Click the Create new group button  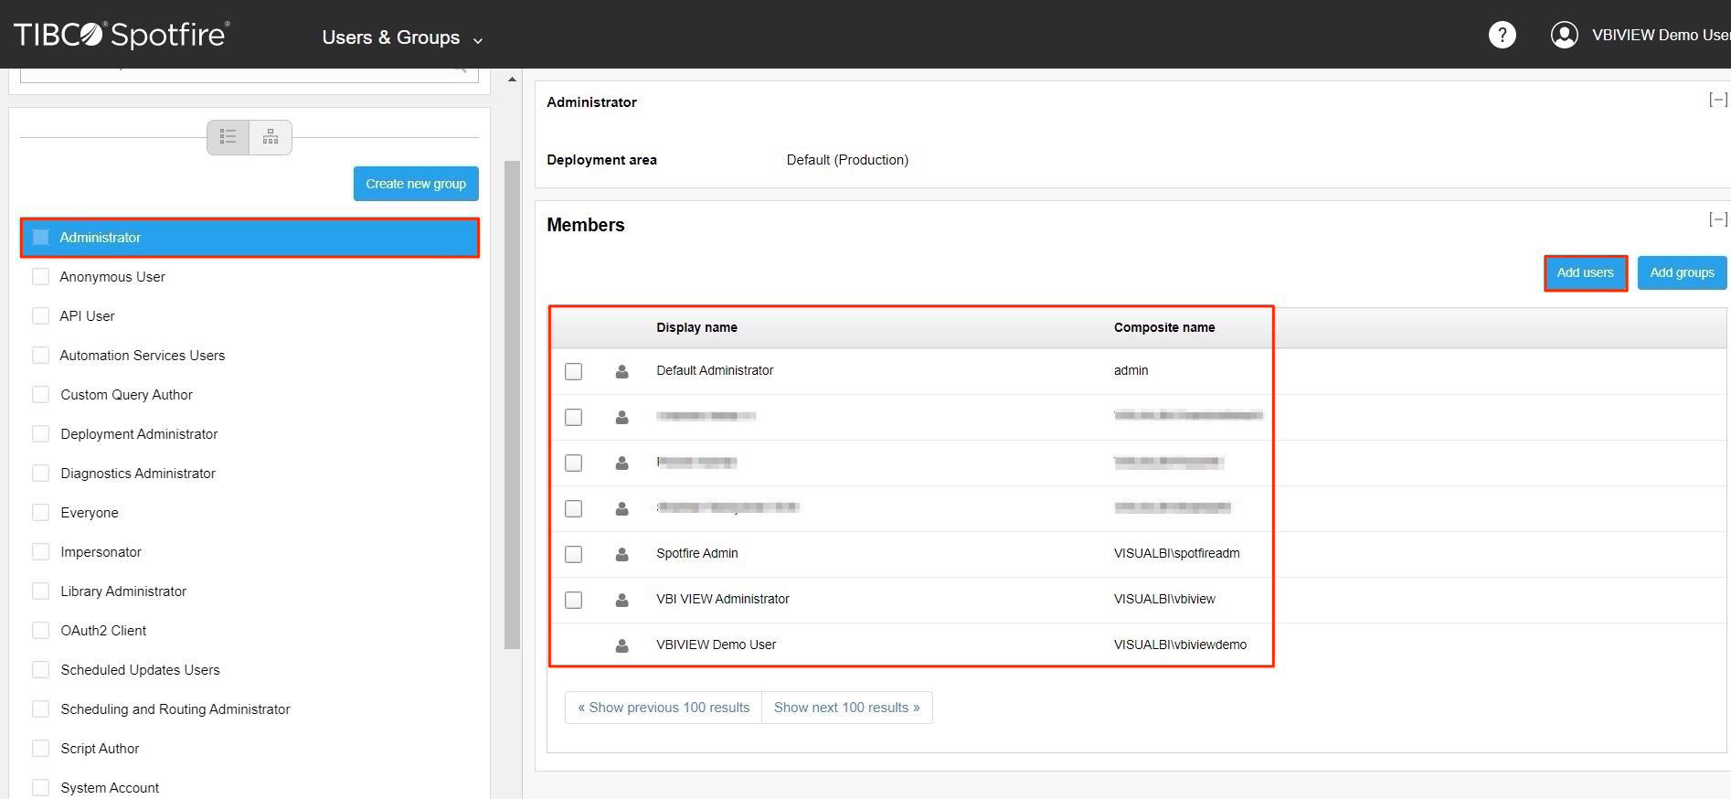click(x=416, y=184)
